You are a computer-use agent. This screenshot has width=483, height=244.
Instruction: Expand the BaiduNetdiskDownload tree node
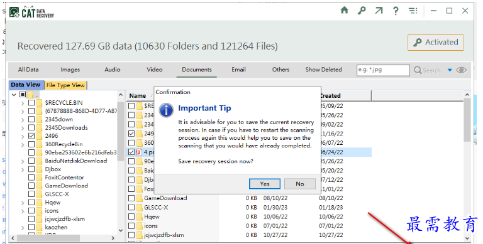point(23,161)
